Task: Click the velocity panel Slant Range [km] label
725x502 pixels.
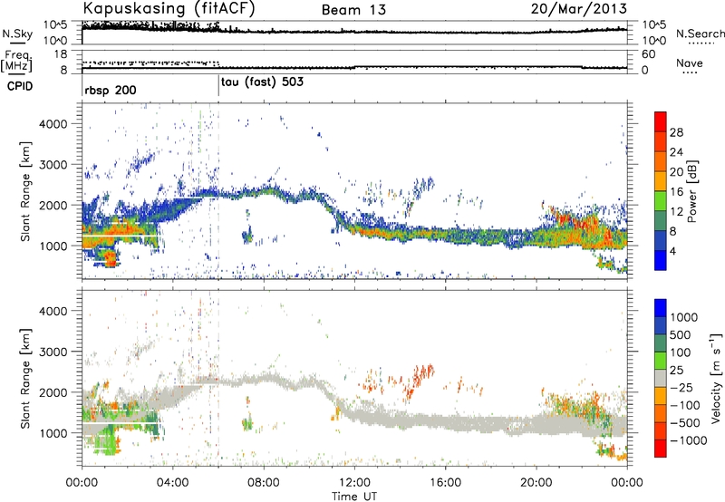Action: tap(25, 379)
